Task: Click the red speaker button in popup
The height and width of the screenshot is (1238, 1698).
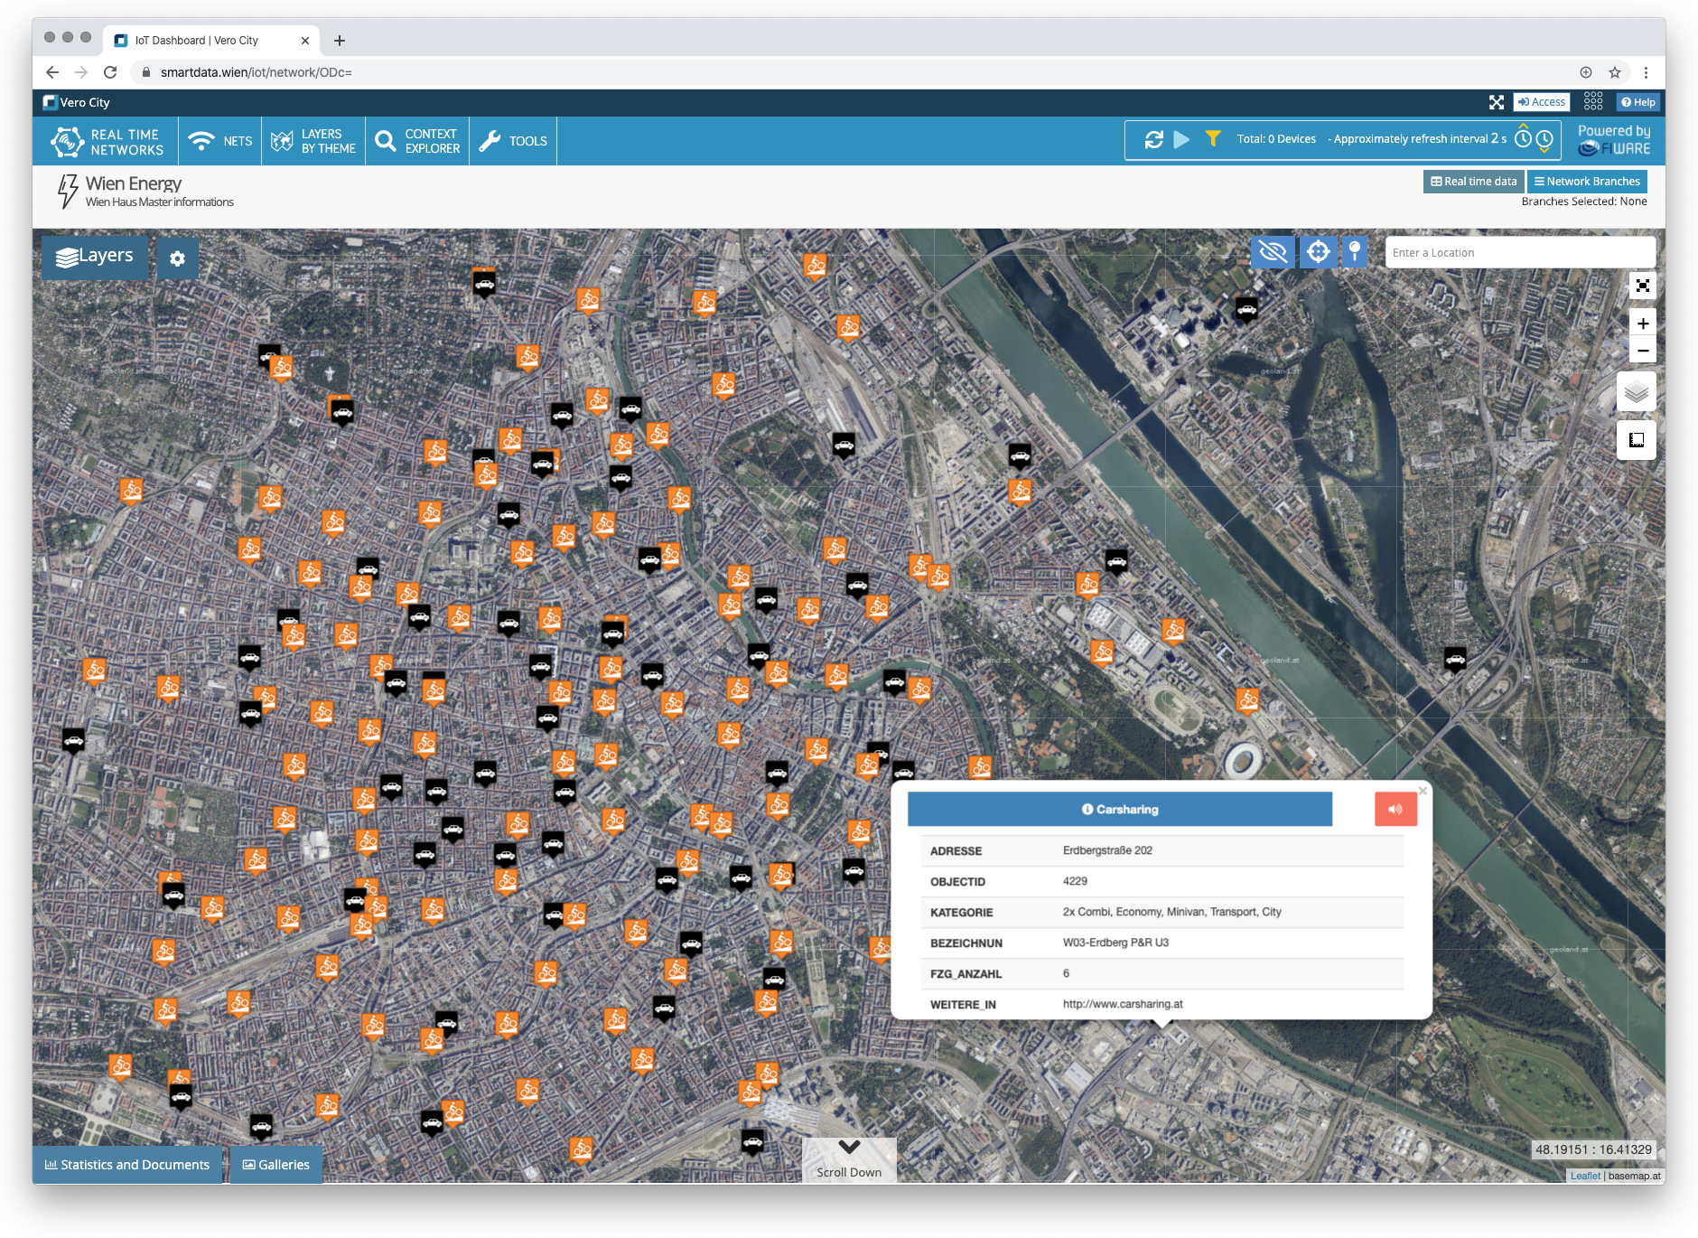Action: [1395, 810]
